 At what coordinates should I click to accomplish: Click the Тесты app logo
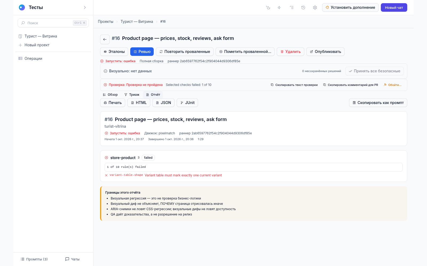(x=22, y=7)
